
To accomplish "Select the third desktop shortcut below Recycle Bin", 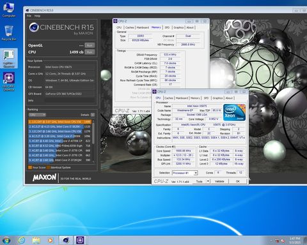I will tap(9, 58).
